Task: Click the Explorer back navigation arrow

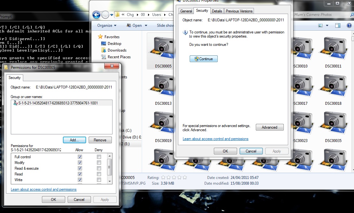Action: tap(96, 15)
